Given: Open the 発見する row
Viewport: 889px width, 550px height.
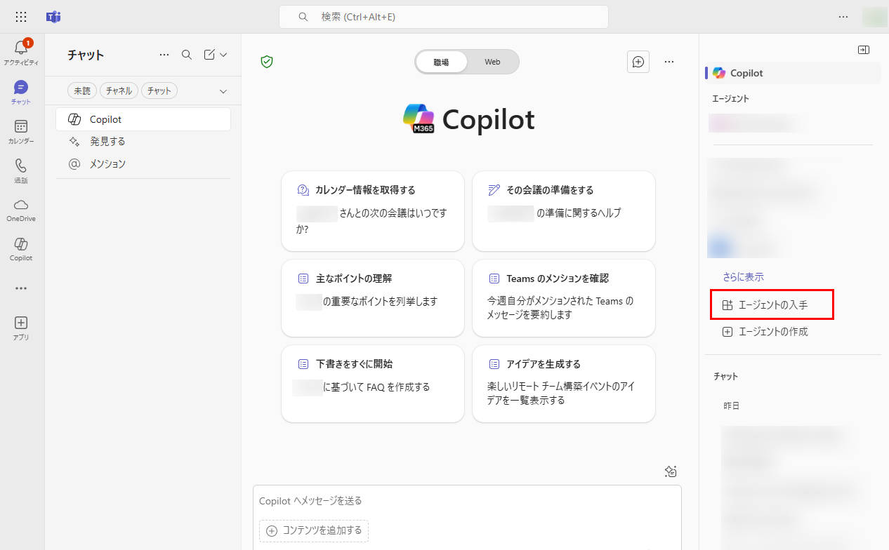Looking at the screenshot, I should [143, 142].
